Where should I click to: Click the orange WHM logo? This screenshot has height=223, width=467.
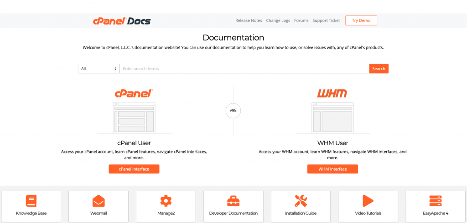(x=332, y=94)
